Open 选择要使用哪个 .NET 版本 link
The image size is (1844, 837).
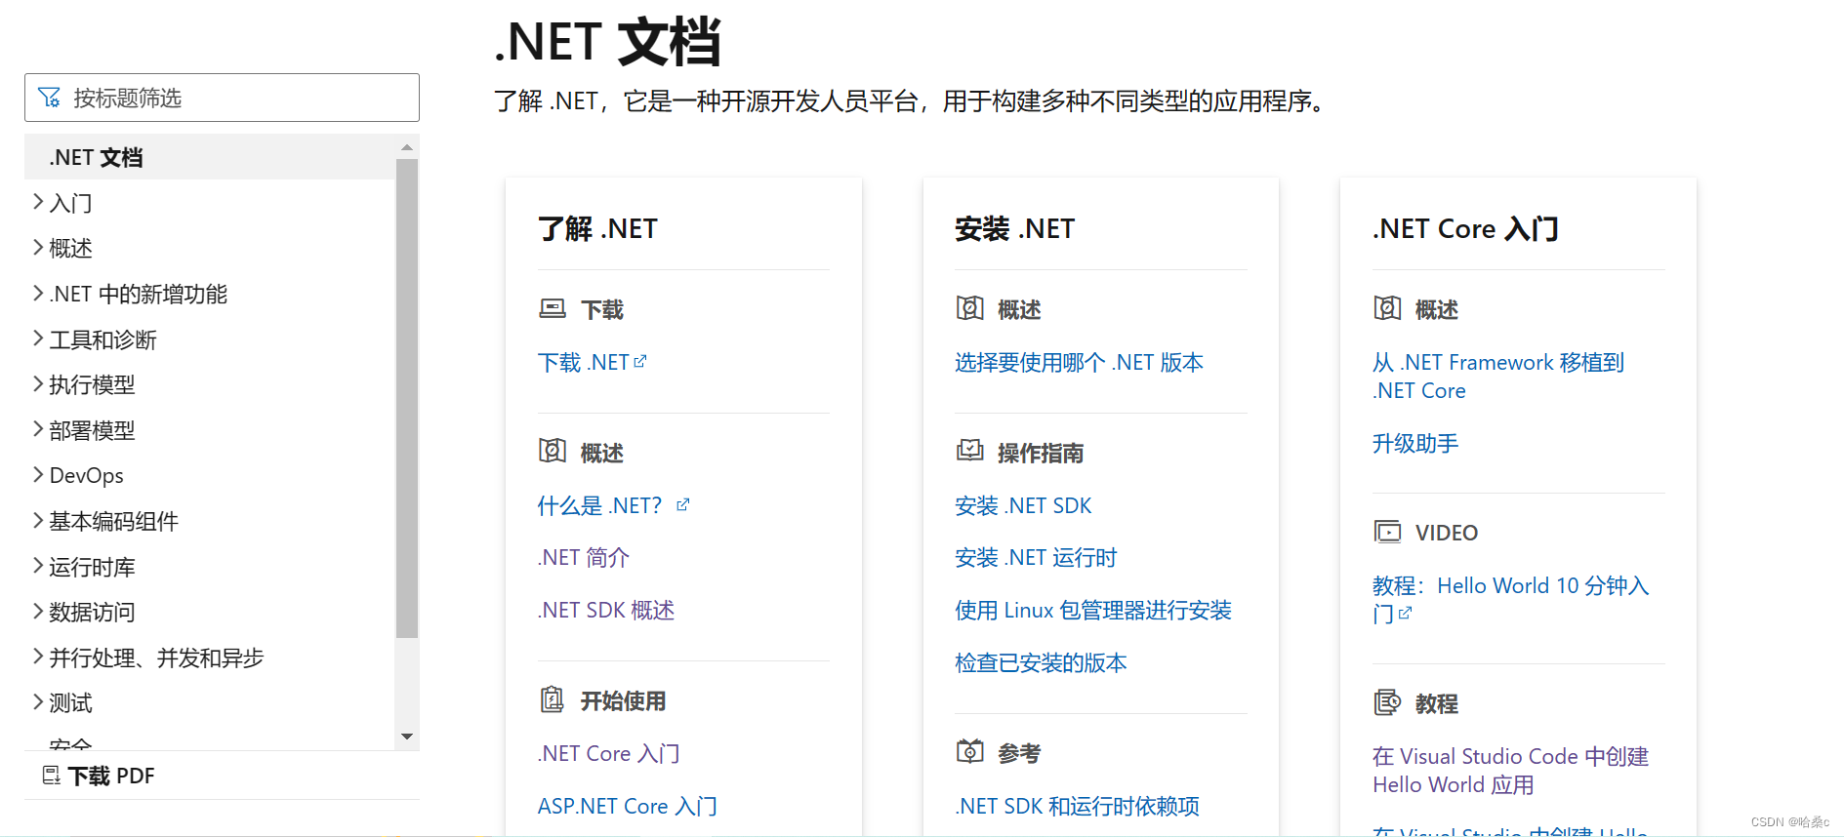[x=1080, y=363]
